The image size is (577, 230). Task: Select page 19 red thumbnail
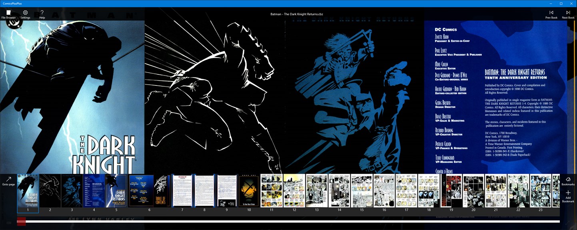coord(451,191)
